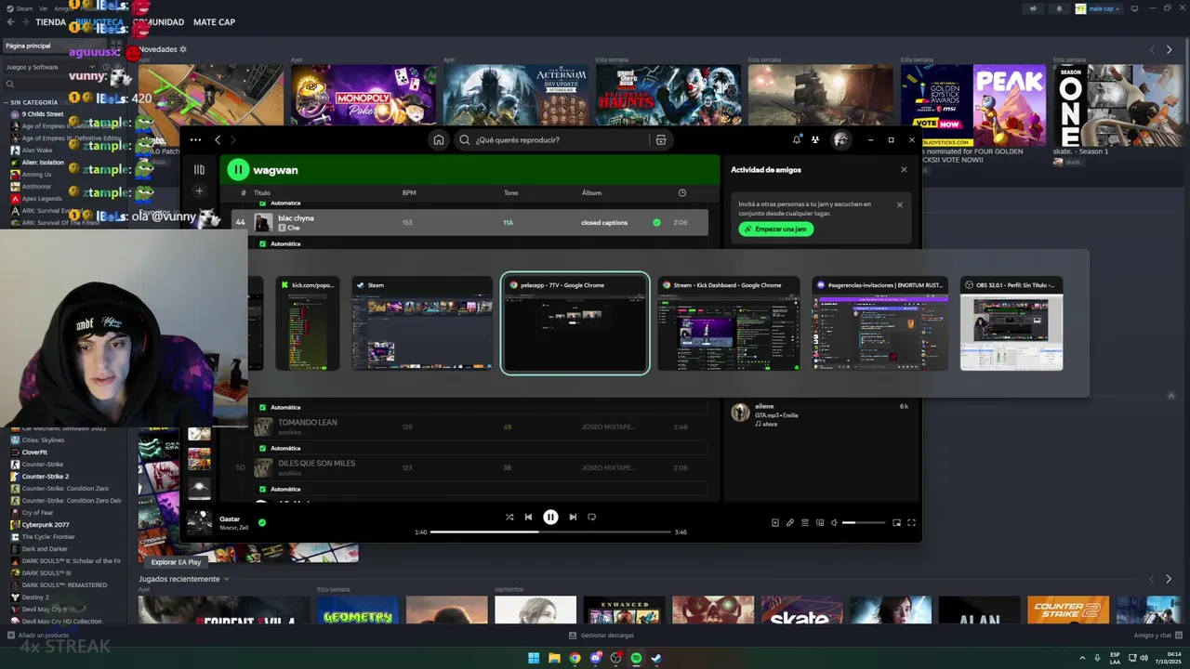Open Spotify profile avatar

[840, 139]
